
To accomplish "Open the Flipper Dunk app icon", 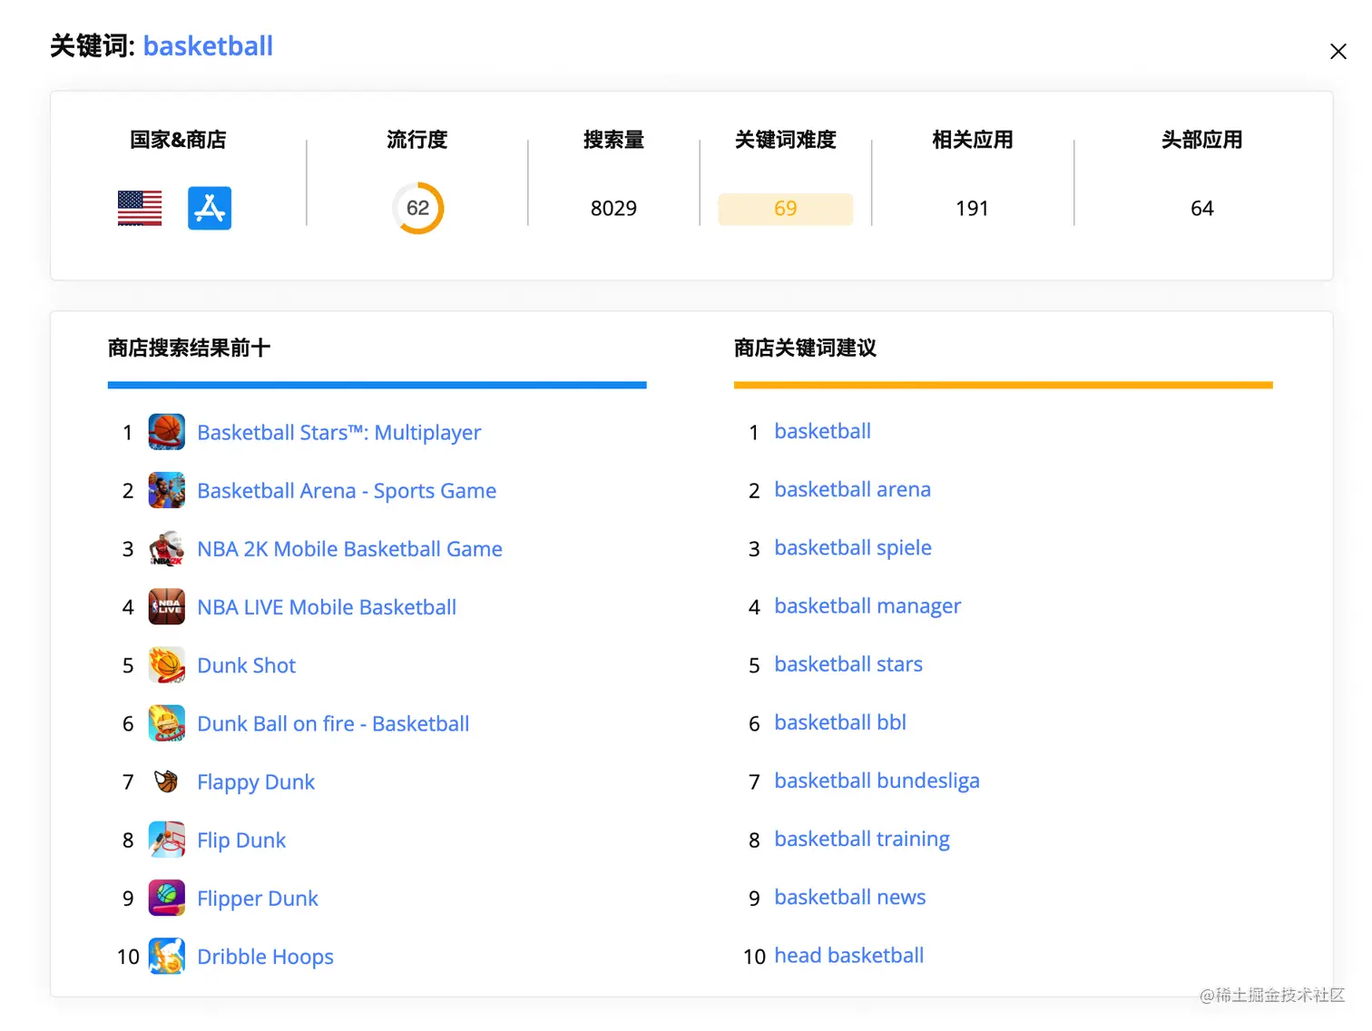I will 166,898.
